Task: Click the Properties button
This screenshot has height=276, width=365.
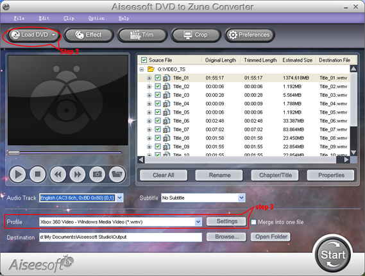Action: point(331,175)
